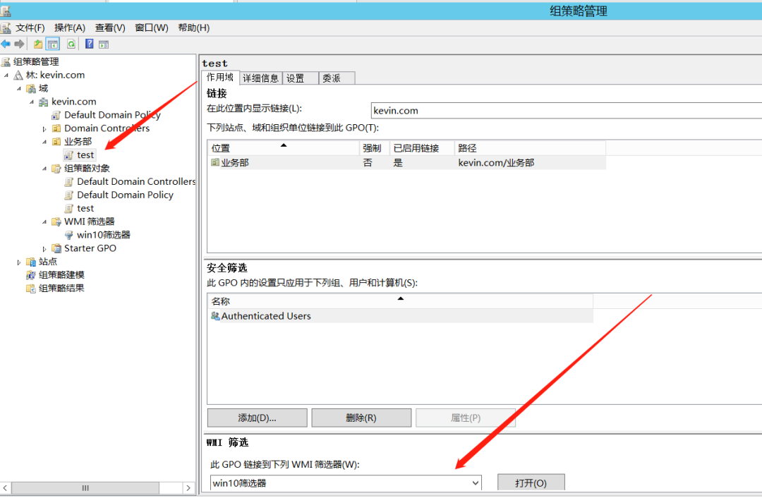Viewport: 762px width, 498px height.
Task: Click the 名称 column header in security filtering
Action: click(401, 301)
